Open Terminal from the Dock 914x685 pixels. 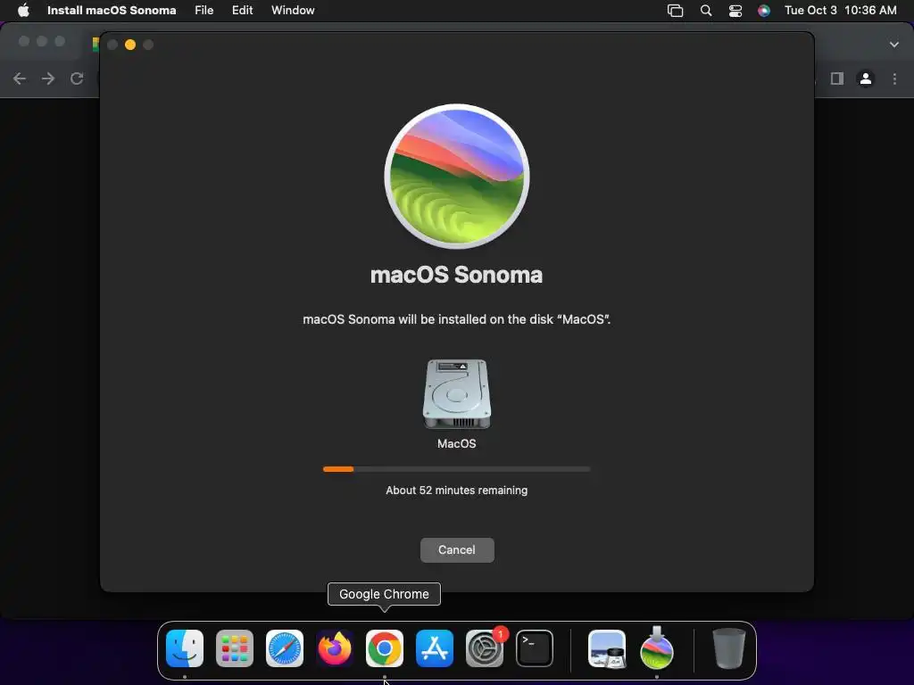pyautogui.click(x=535, y=648)
